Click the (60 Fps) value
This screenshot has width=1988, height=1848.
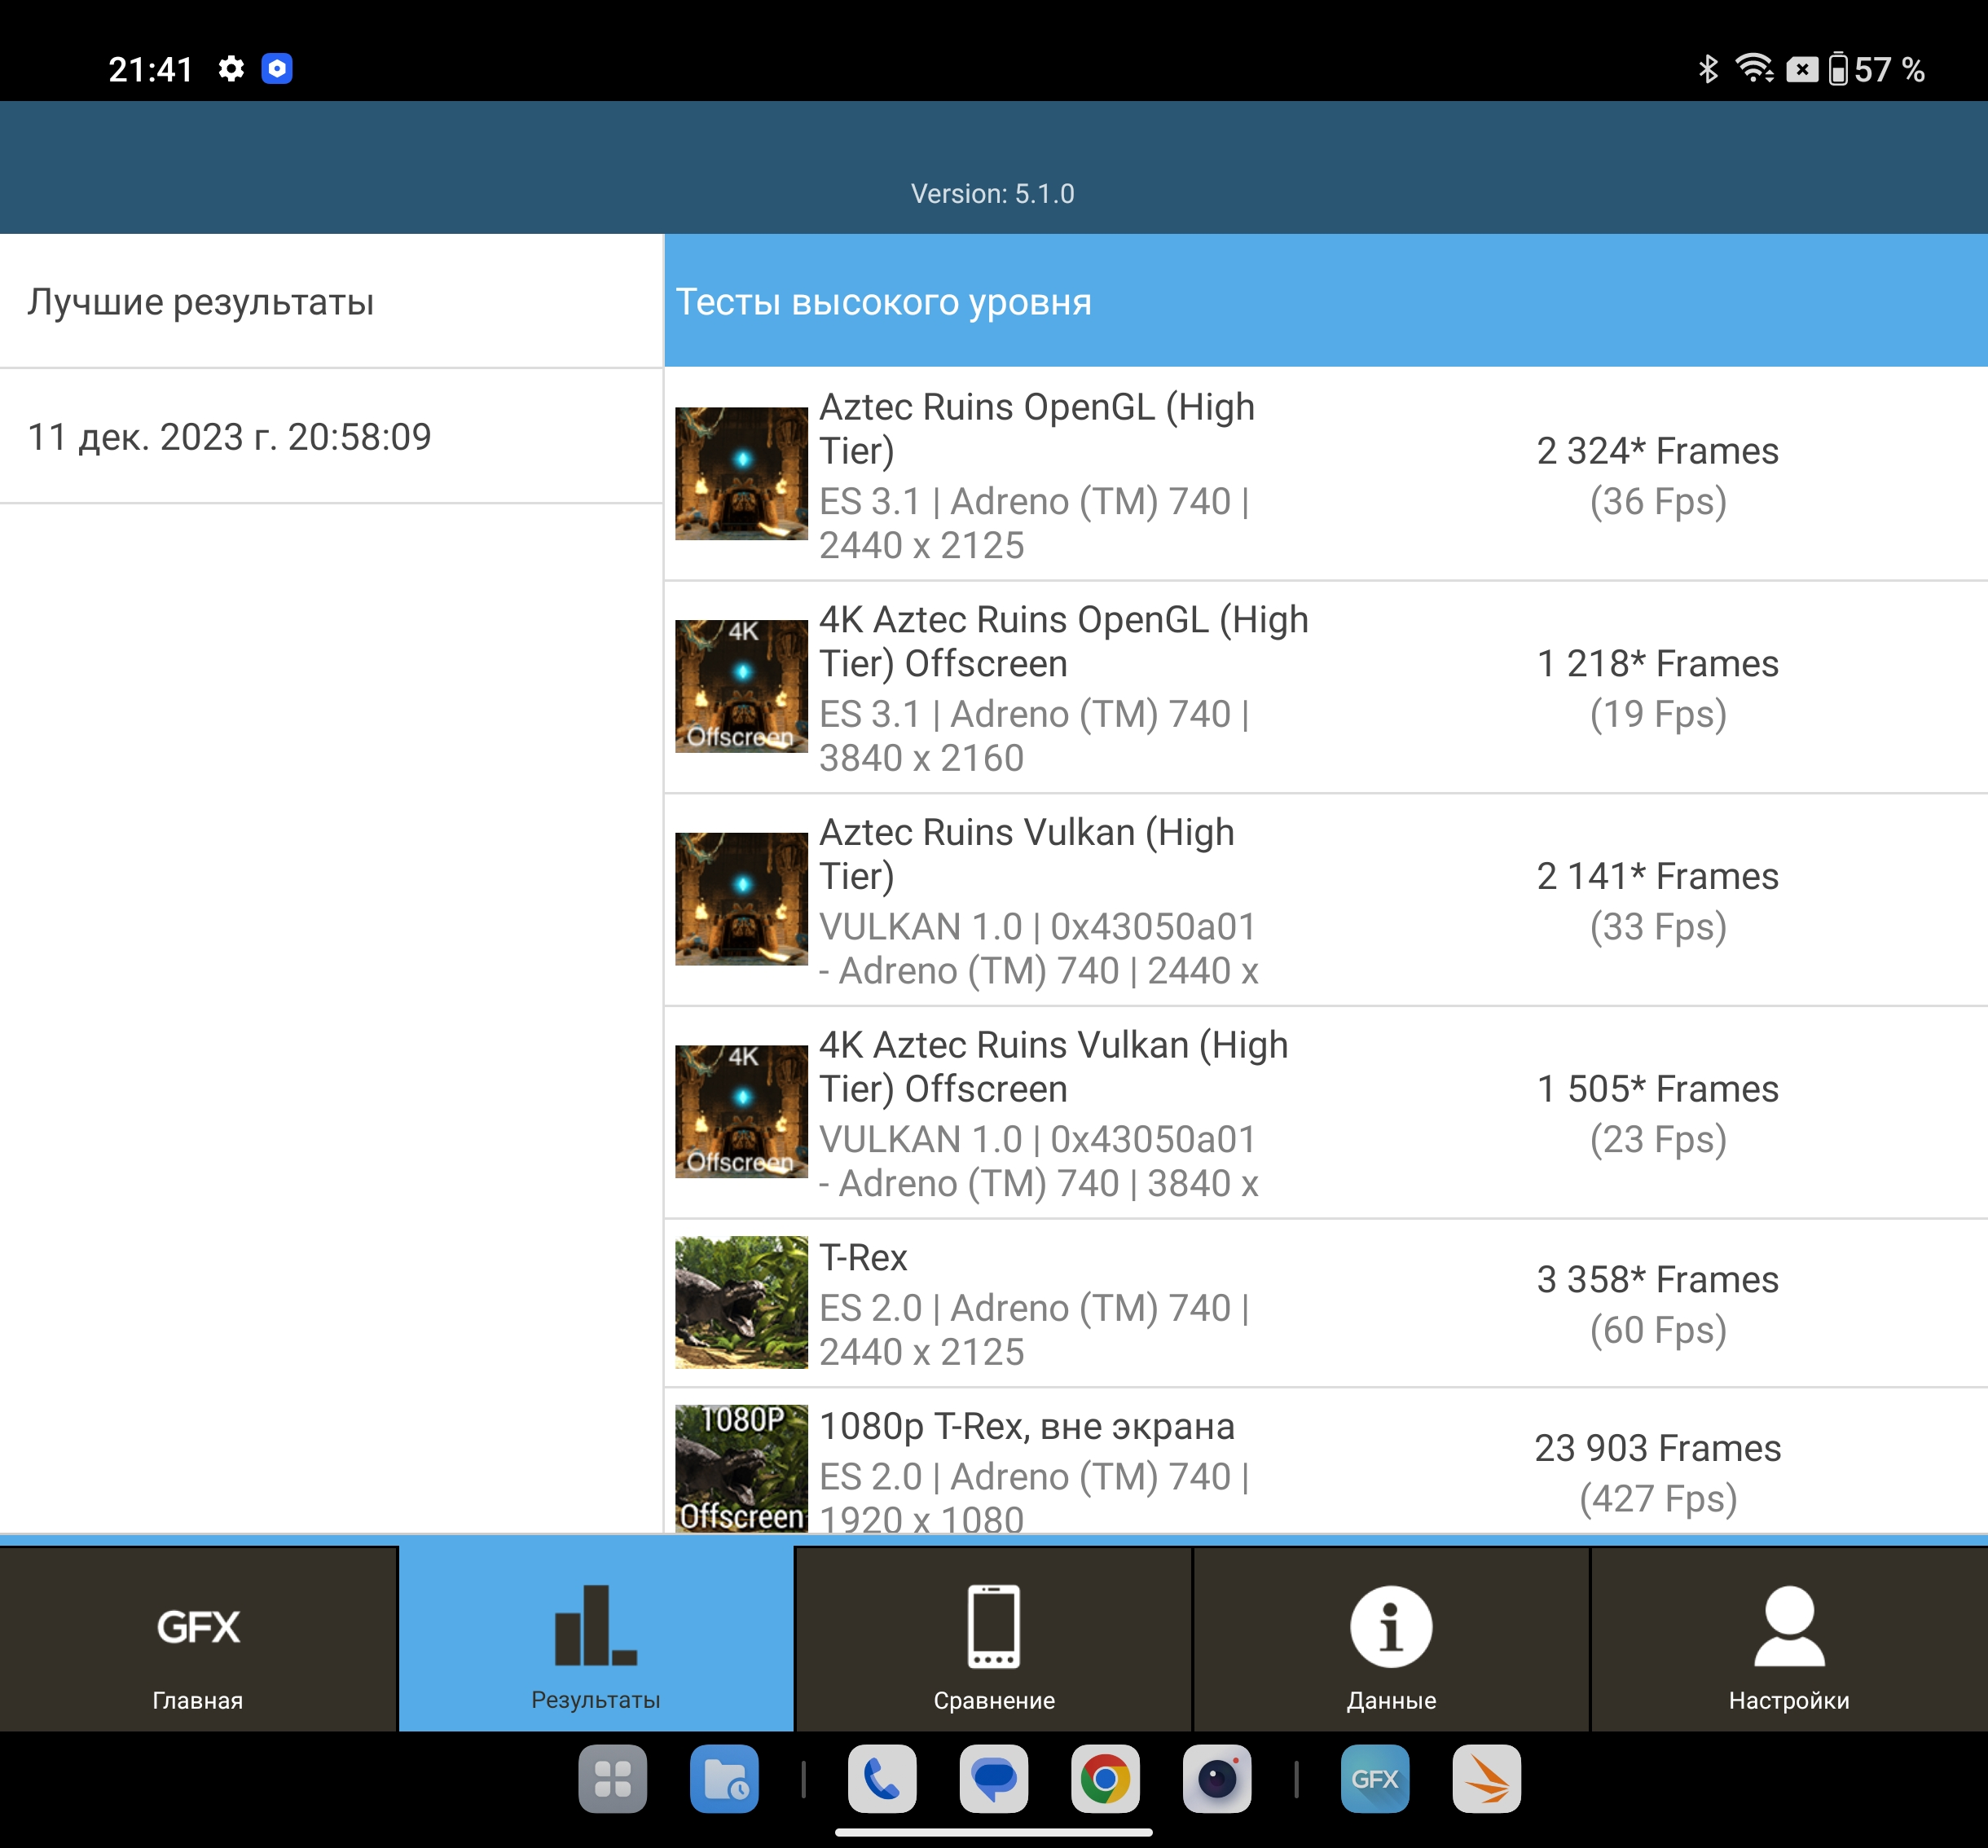1658,1331
